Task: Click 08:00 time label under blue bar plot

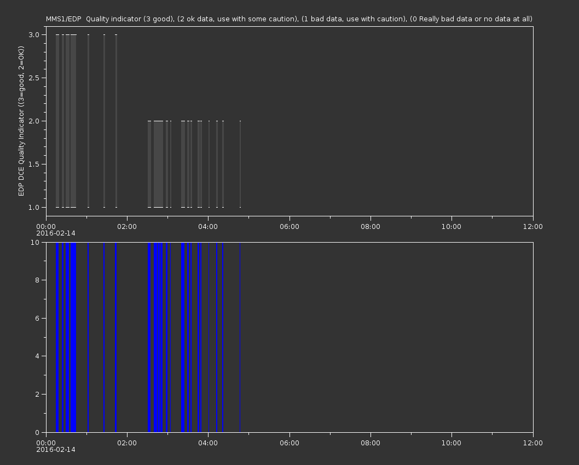Action: click(x=370, y=443)
